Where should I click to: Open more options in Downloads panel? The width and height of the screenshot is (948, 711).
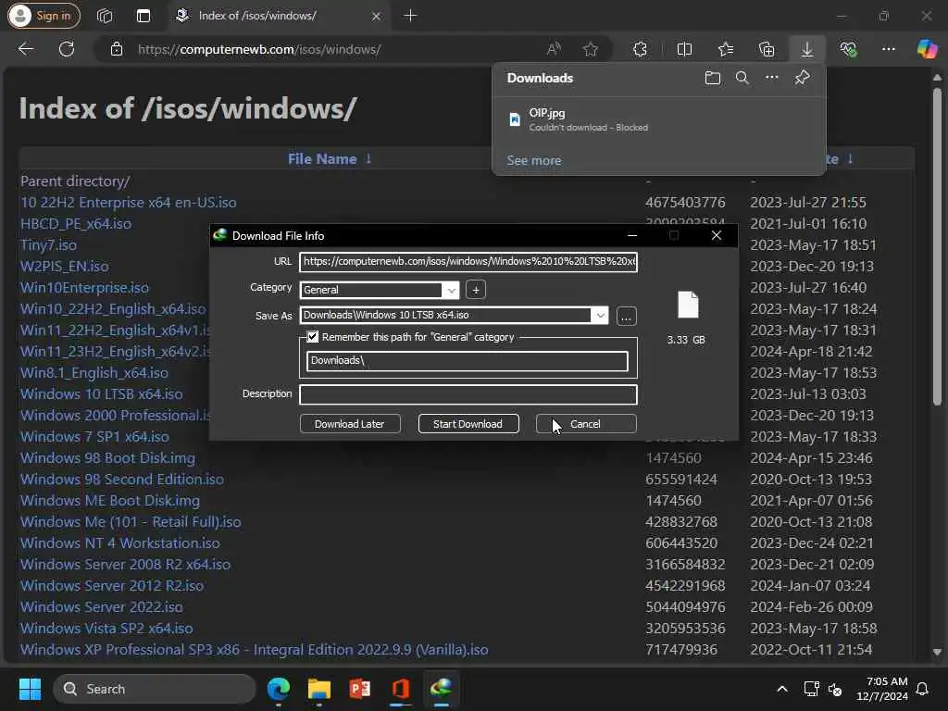pos(772,78)
